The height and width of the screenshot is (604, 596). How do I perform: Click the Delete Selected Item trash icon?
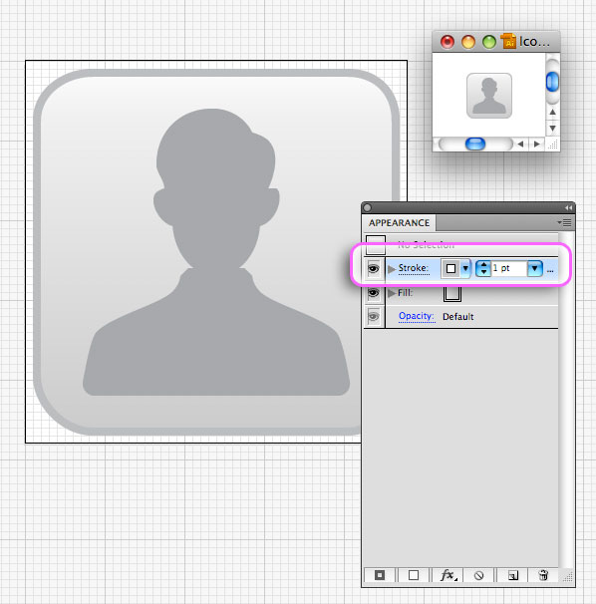pyautogui.click(x=543, y=575)
